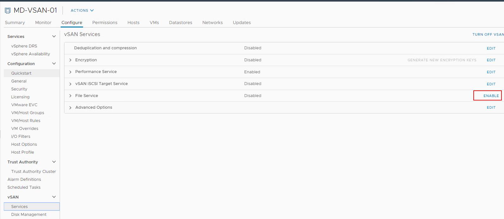Image resolution: width=504 pixels, height=219 pixels.
Task: Click EDIT for Performance Service
Action: coord(491,72)
